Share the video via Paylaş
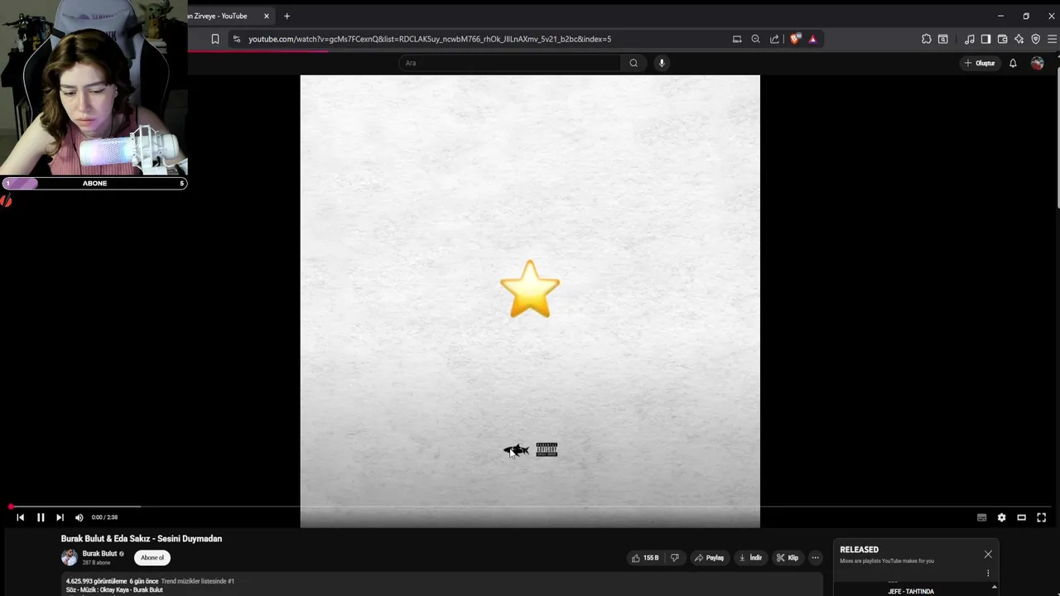Viewport: 1060px width, 596px height. point(709,558)
